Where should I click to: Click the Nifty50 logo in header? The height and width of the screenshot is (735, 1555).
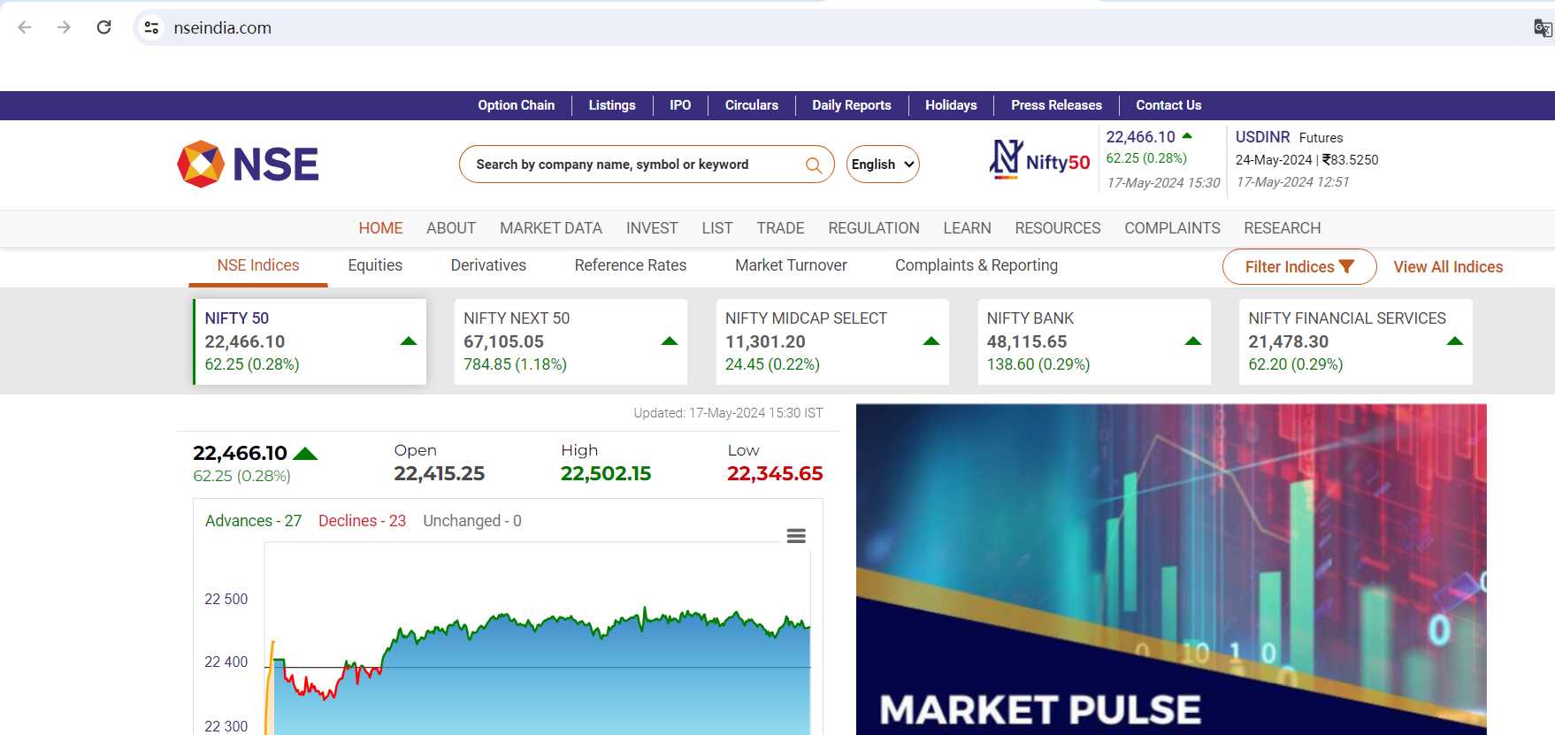coord(1039,160)
